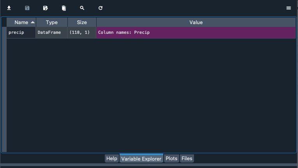Image resolution: width=298 pixels, height=168 pixels.
Task: Sort by the Name column header
Action: pyautogui.click(x=21, y=23)
